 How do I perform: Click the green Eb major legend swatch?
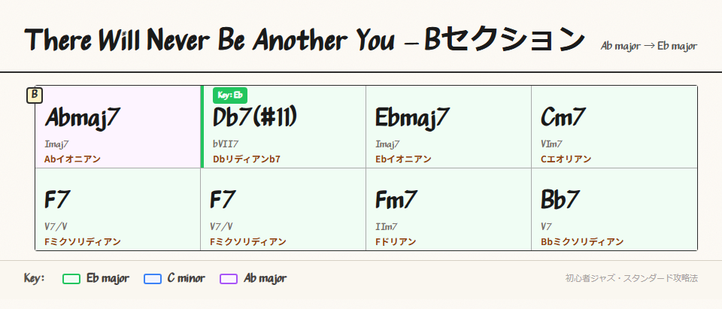coord(71,279)
